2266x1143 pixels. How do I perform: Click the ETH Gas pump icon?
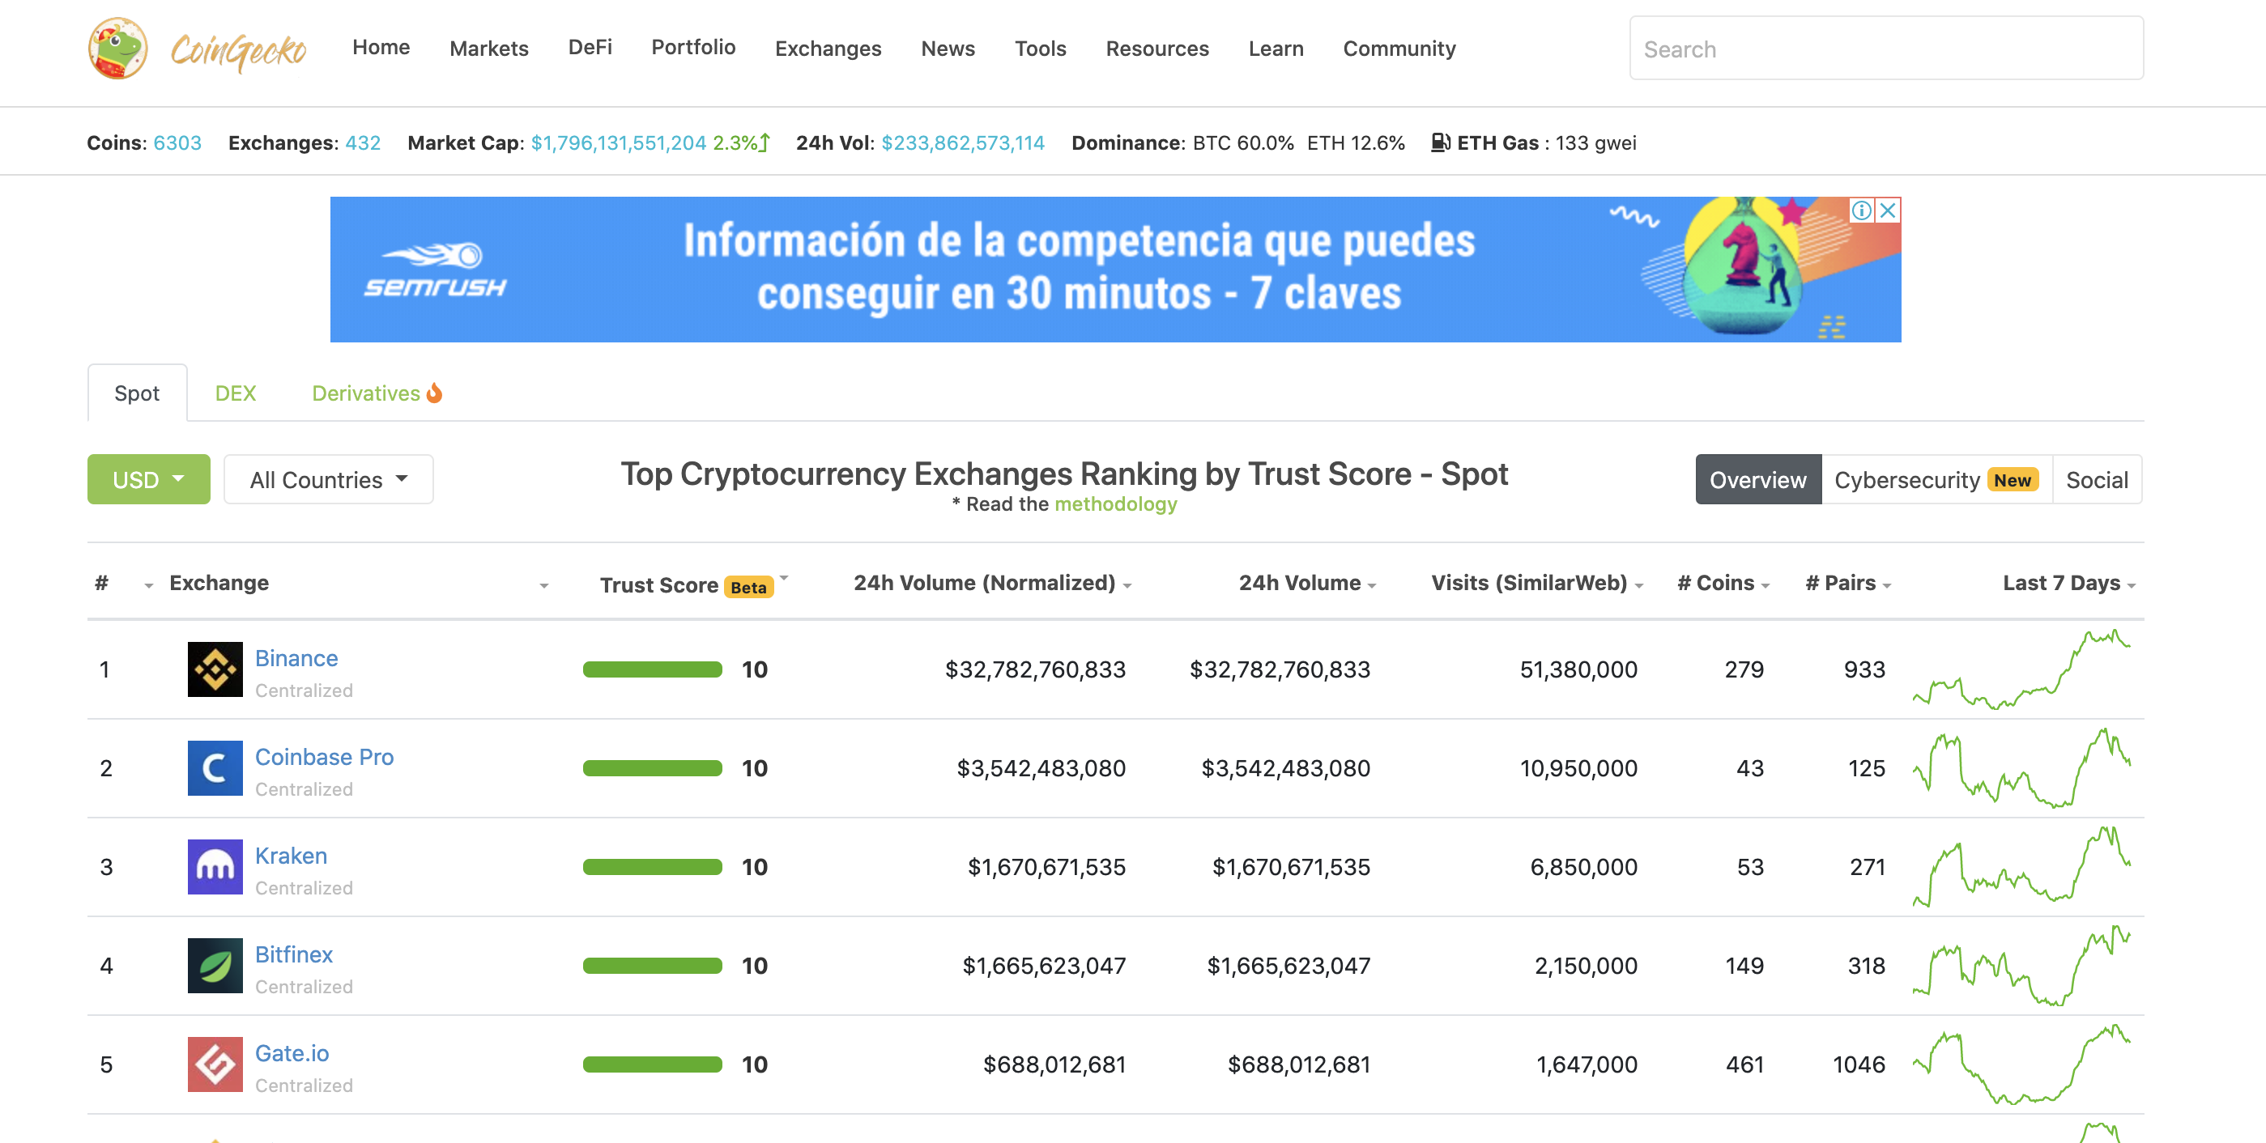[x=1440, y=142]
